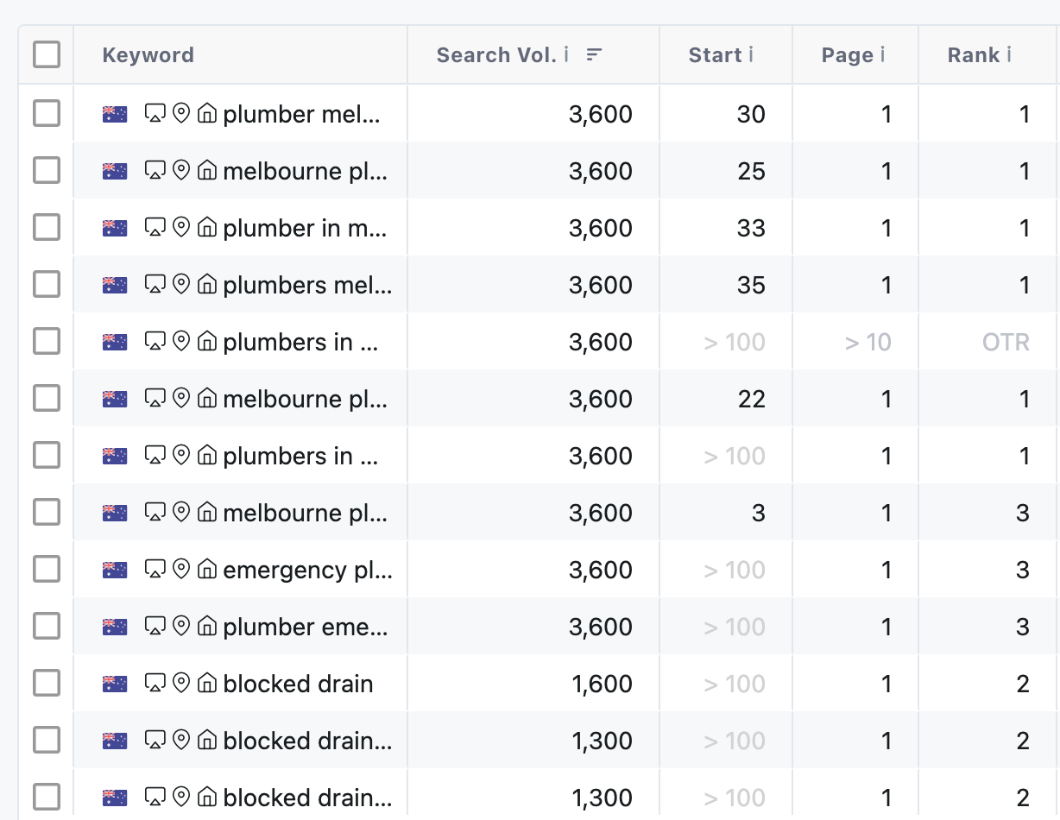The height and width of the screenshot is (820, 1060).
Task: Click the Keyword column header
Action: coord(148,54)
